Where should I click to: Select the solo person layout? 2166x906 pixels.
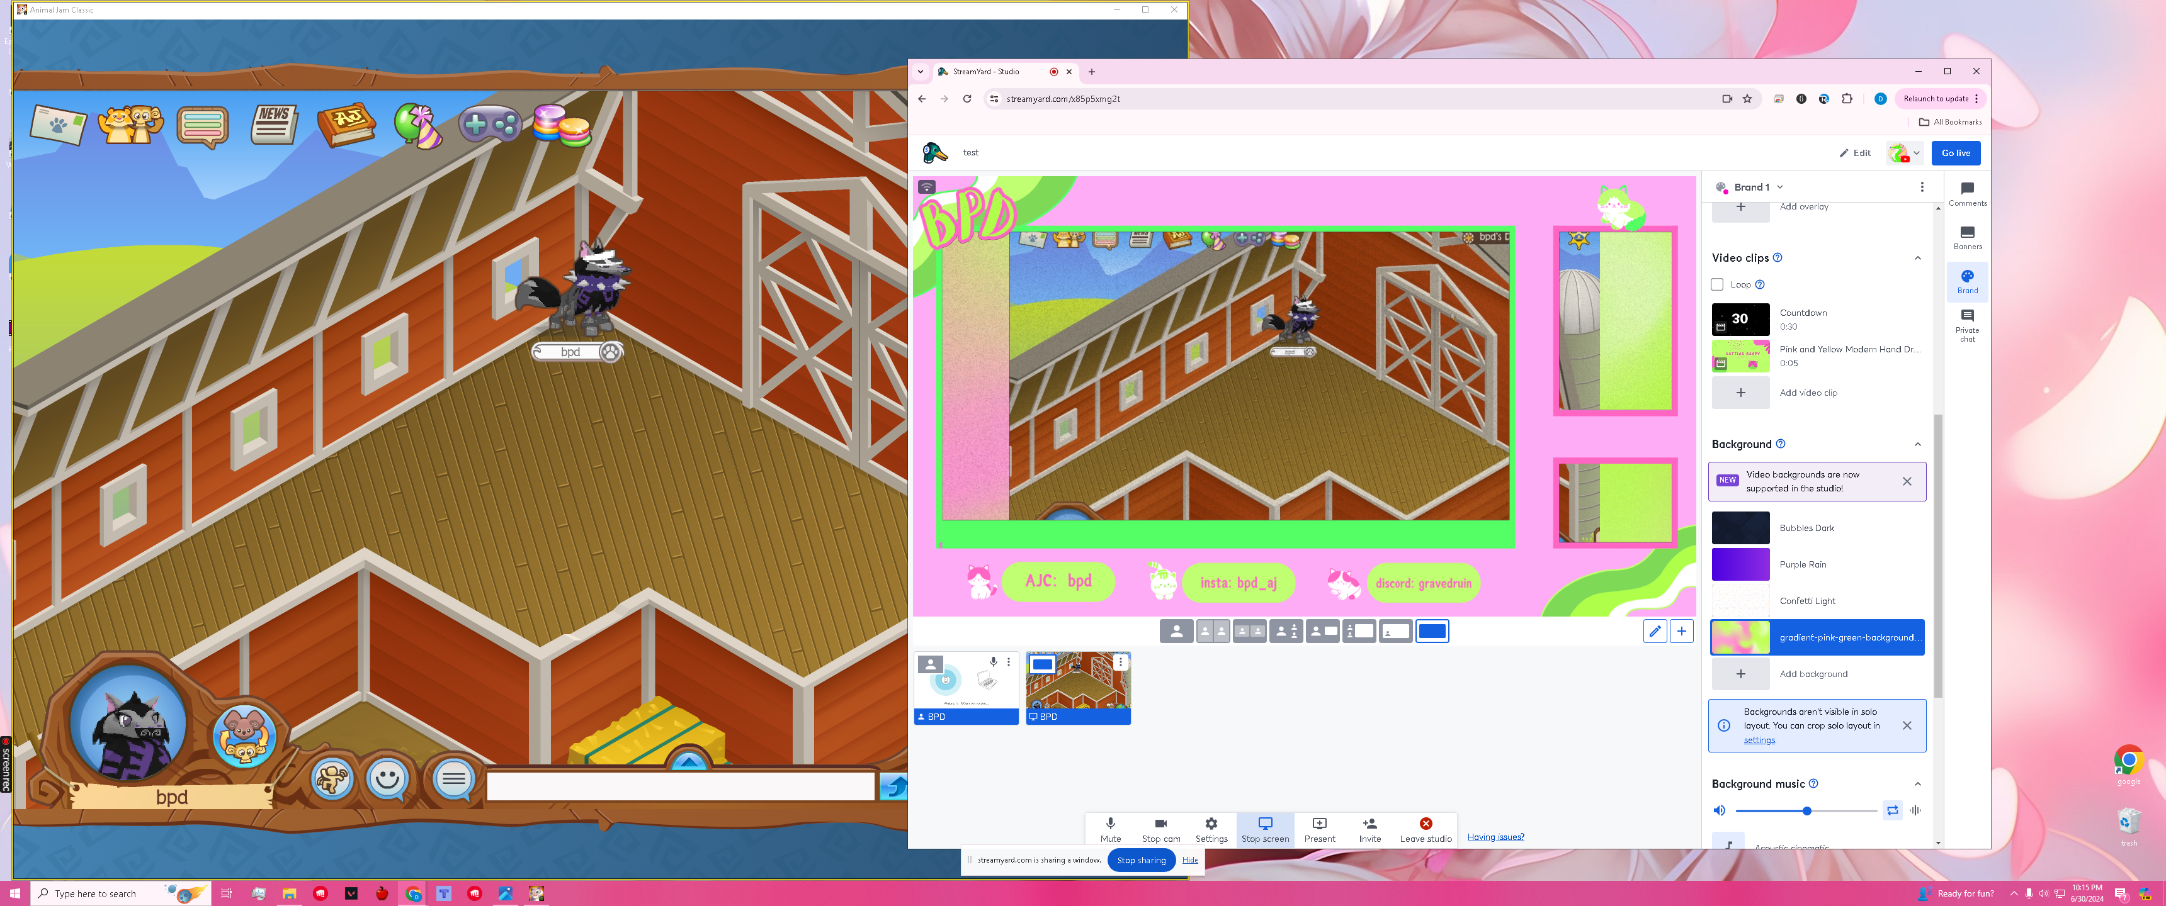(x=1176, y=631)
